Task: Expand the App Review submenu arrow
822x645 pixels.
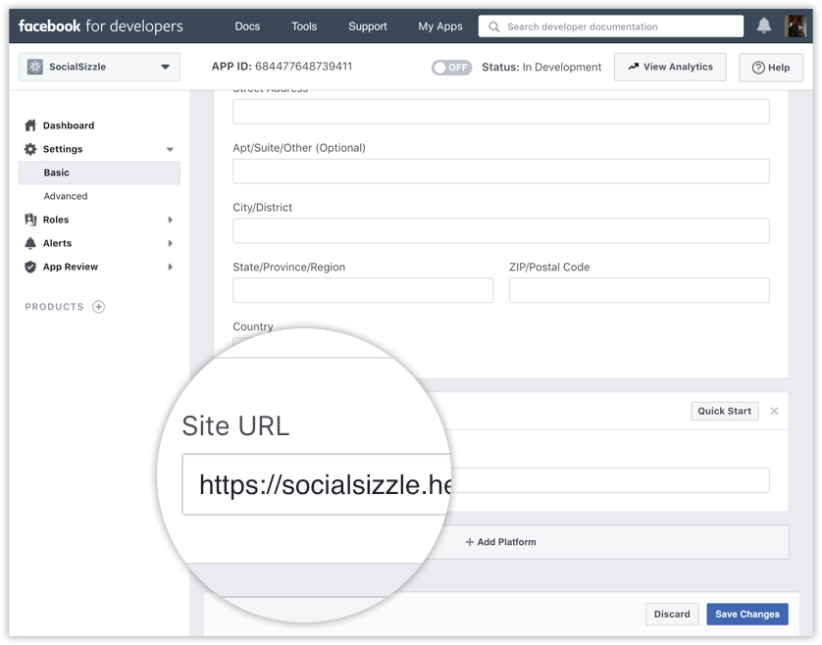Action: [x=170, y=267]
